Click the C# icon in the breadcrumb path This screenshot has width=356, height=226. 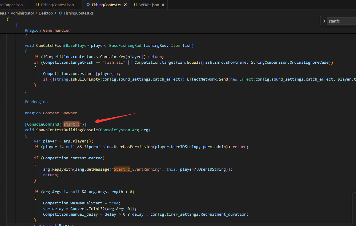61,13
